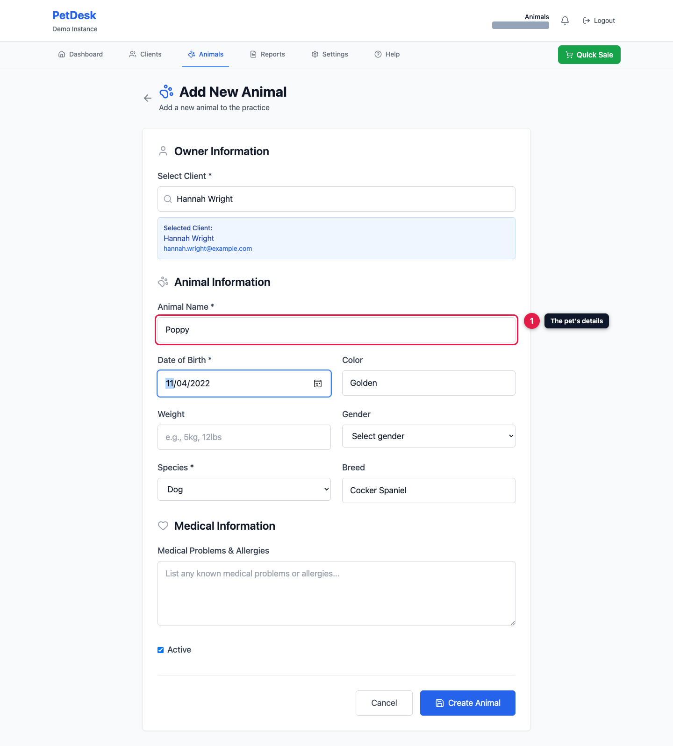Click the person icon beside Owner Information

(x=163, y=151)
